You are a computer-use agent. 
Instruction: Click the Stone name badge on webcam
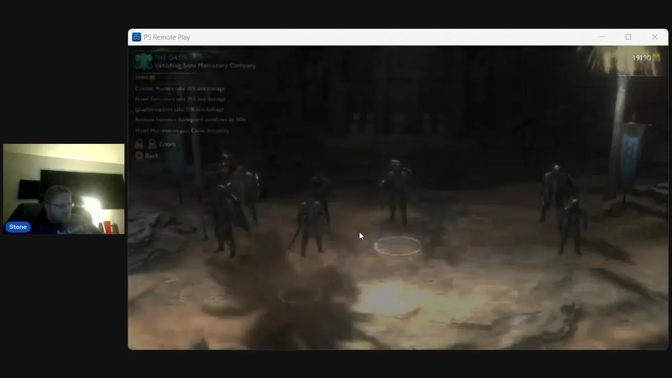click(x=18, y=227)
